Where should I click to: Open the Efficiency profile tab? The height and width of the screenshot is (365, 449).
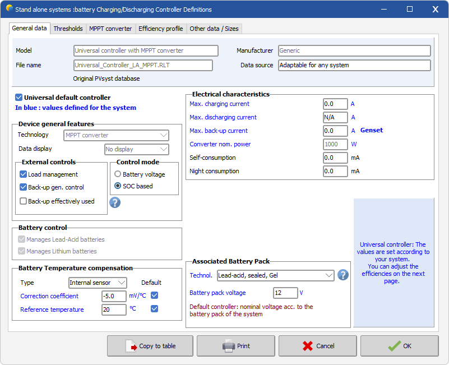pyautogui.click(x=161, y=29)
